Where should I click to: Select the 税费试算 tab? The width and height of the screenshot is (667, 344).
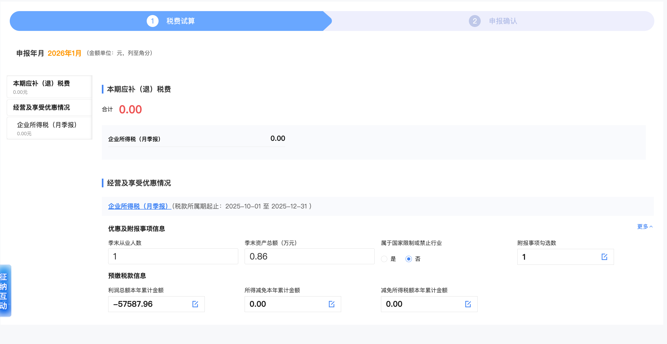point(180,21)
